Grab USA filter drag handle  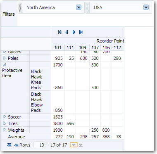(x=87, y=7)
